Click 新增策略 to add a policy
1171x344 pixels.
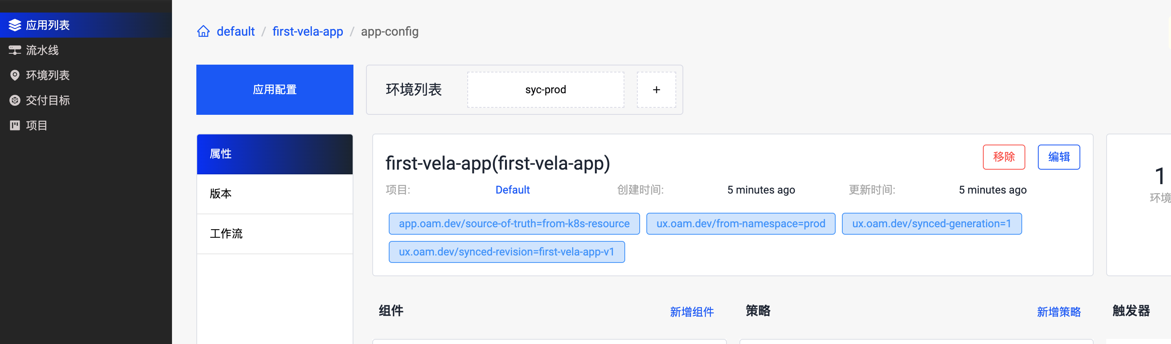point(1058,312)
